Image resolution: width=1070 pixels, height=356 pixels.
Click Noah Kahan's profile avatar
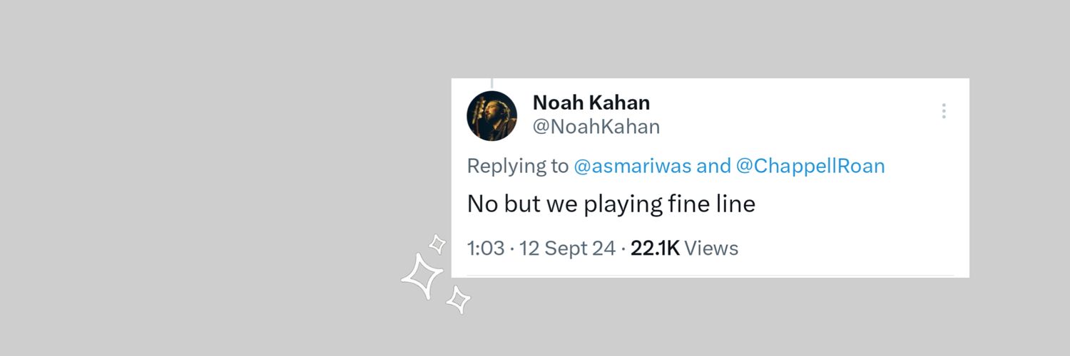(x=491, y=115)
